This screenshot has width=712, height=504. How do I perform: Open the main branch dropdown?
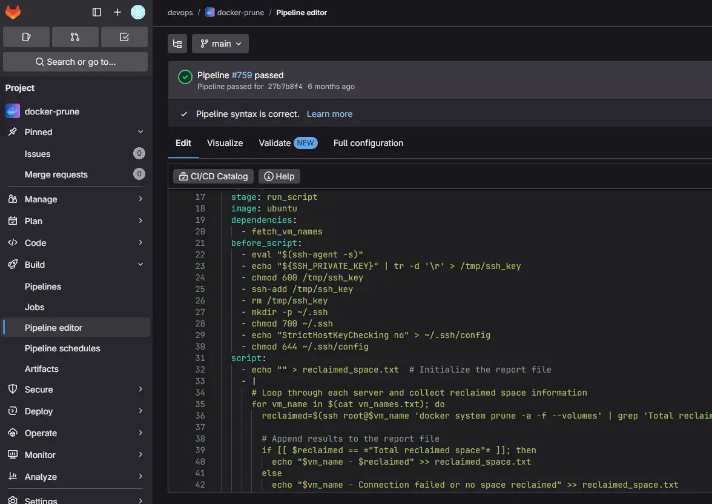point(220,44)
